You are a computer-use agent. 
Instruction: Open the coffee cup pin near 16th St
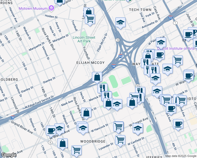click(51, 130)
